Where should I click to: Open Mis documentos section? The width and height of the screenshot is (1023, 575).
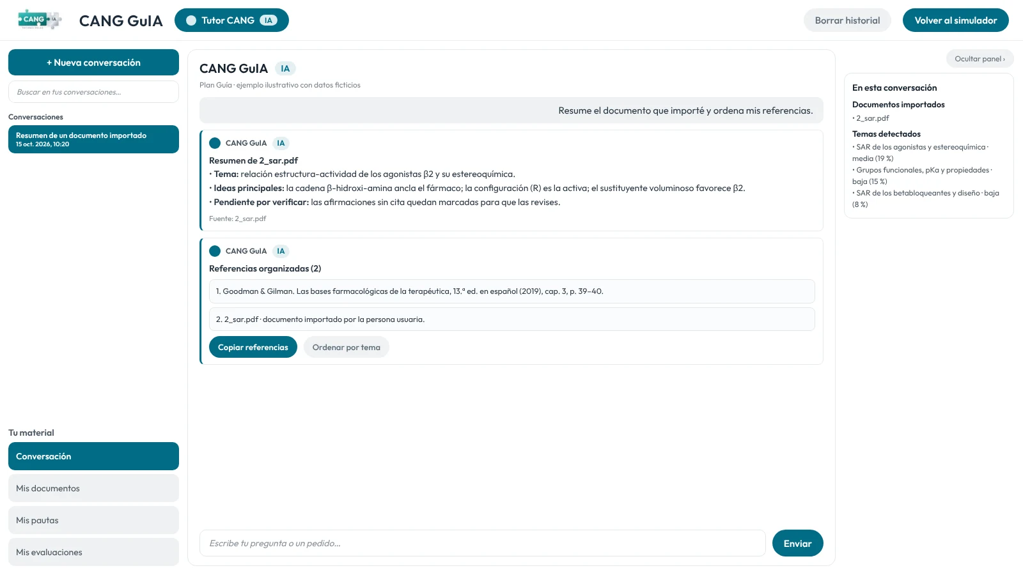pos(93,488)
